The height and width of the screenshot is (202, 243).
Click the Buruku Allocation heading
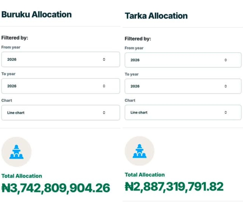[36, 15]
